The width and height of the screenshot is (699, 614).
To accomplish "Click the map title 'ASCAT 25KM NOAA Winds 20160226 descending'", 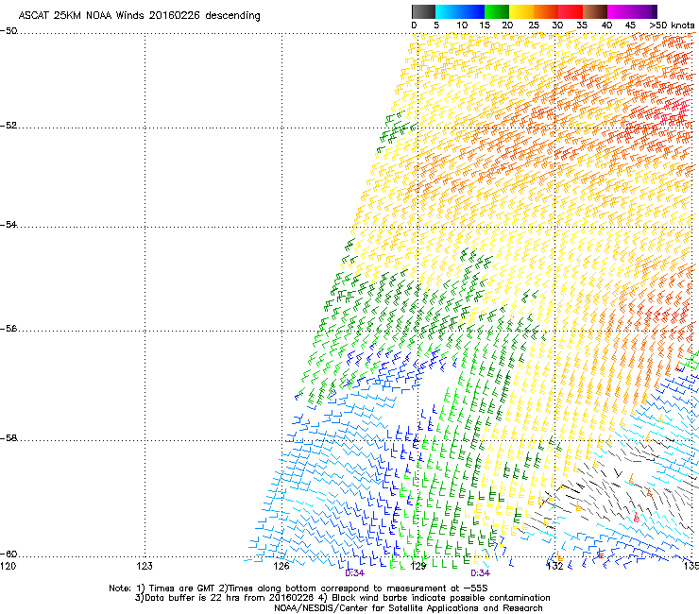I will (139, 16).
